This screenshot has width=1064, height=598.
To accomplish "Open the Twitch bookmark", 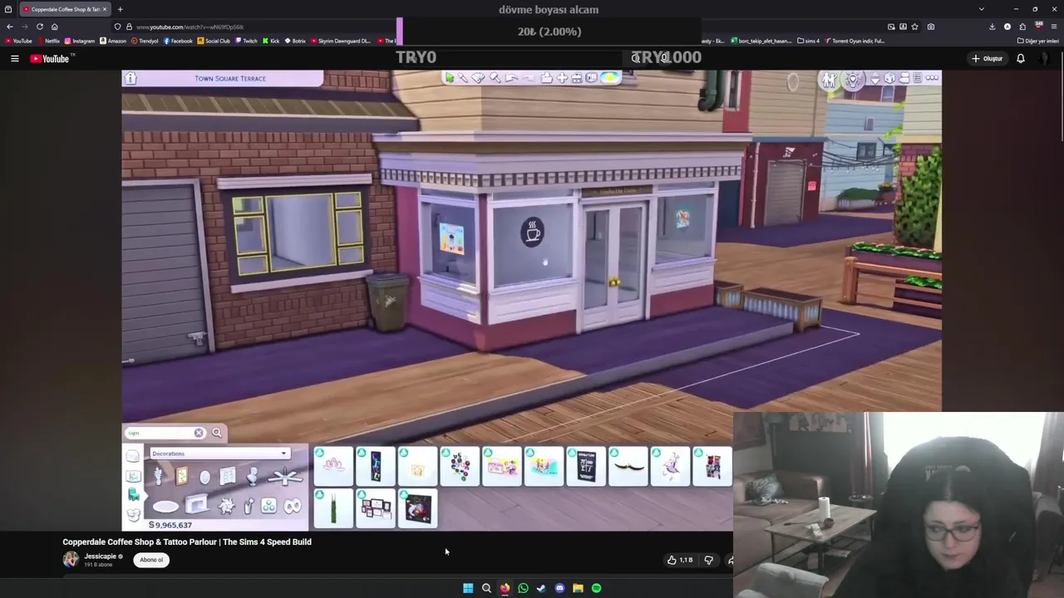I will click(x=246, y=41).
